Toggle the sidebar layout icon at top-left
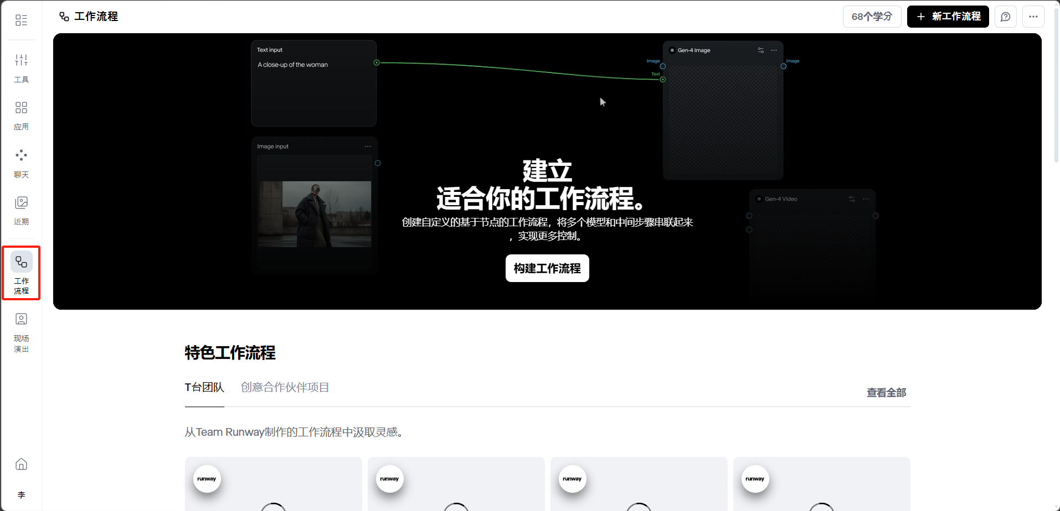 [21, 20]
